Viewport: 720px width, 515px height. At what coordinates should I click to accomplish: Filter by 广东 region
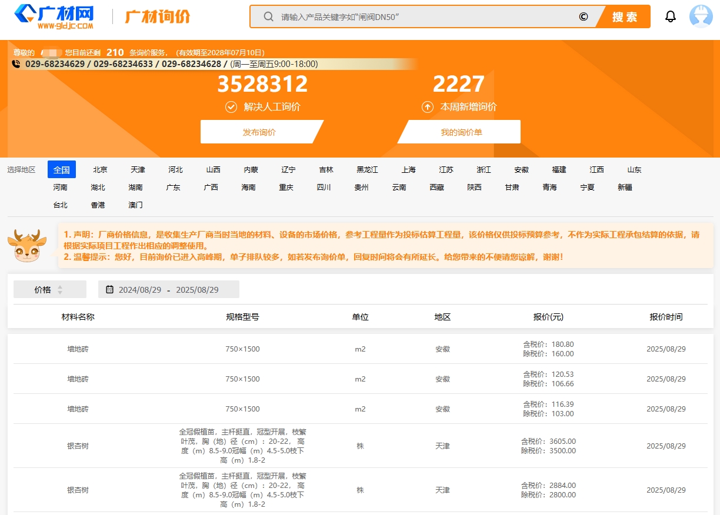point(173,188)
